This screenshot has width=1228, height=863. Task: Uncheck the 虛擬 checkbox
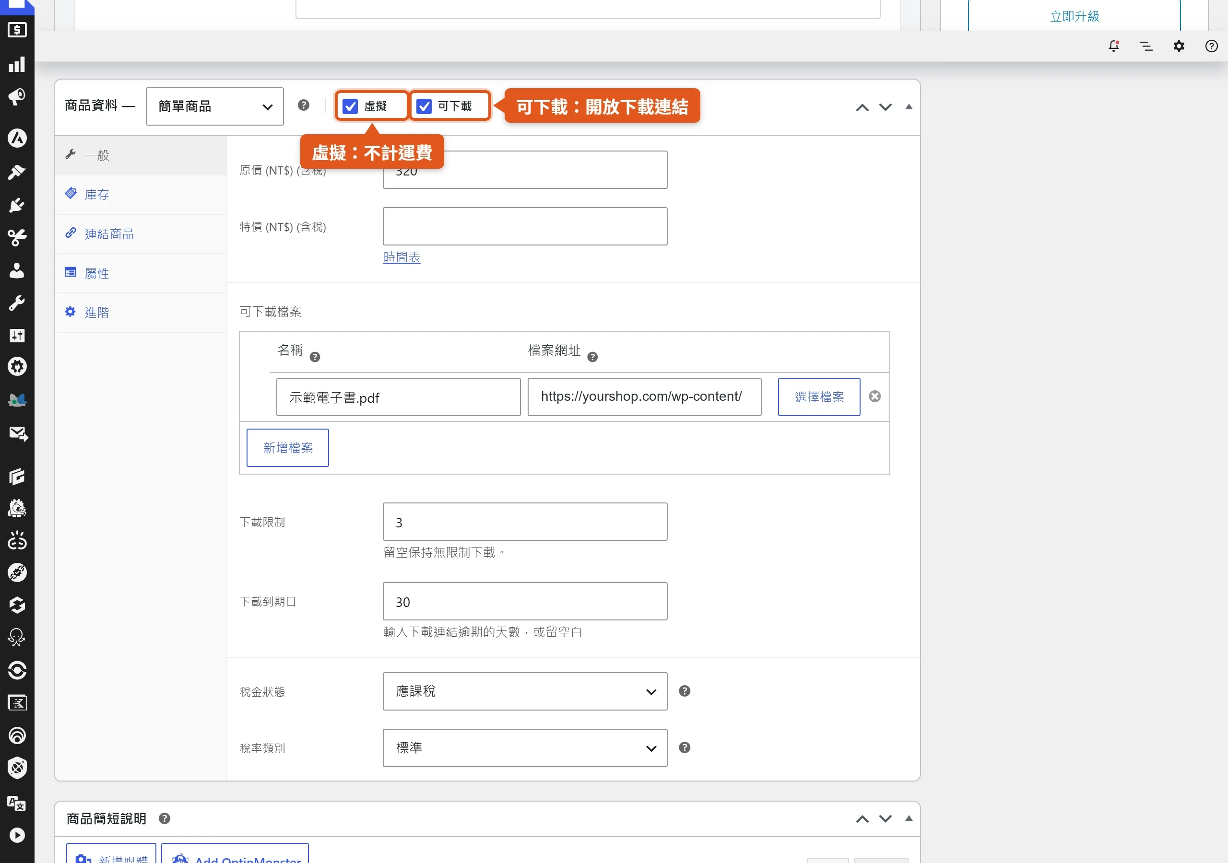coord(350,106)
